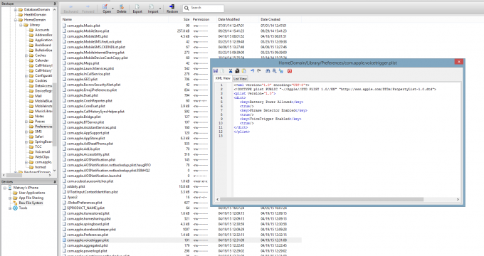Open the dropdown arrow beside Open
The image size is (484, 256).
tap(112, 9)
